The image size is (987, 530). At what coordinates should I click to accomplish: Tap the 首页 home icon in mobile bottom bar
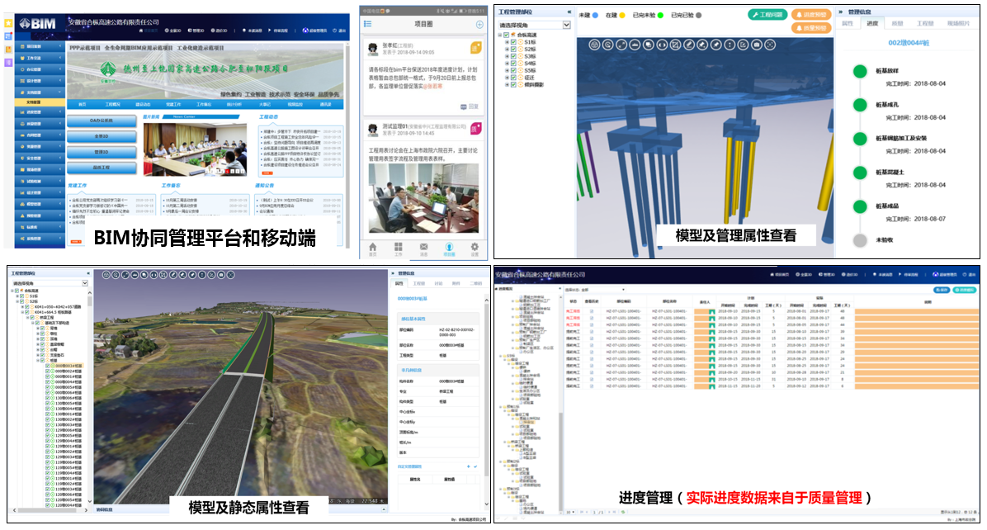pos(373,248)
